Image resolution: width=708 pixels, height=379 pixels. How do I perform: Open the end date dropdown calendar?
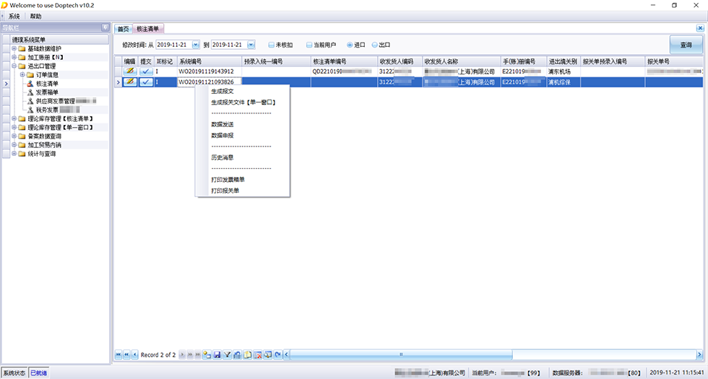click(x=251, y=45)
